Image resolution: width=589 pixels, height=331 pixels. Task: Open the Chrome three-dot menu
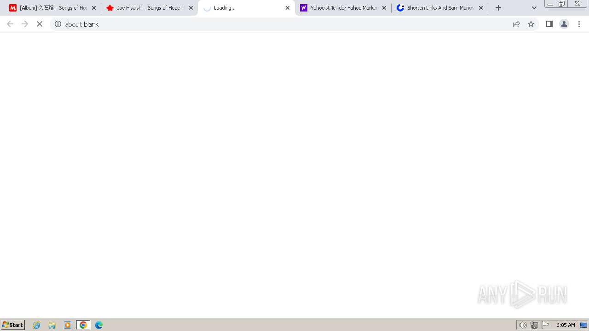(579, 24)
